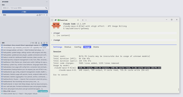Select commit 'chore(deps): drop unused @tauri-apps/plugin-opener'
The height and width of the screenshot is (97, 183).
pyautogui.click(x=22, y=45)
